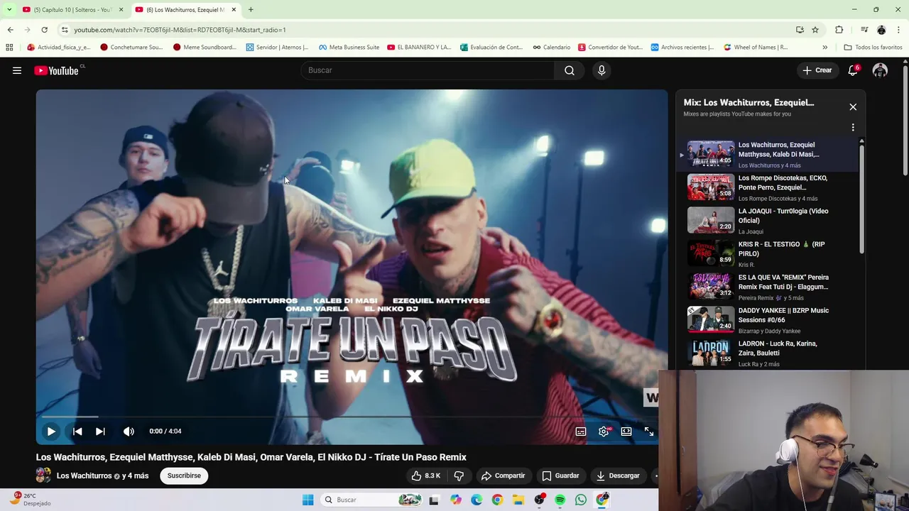Go to the YouTube home logo

click(56, 70)
